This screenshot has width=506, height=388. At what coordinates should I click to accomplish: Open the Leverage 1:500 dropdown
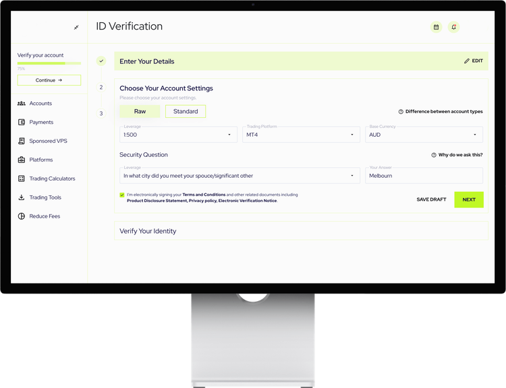179,135
